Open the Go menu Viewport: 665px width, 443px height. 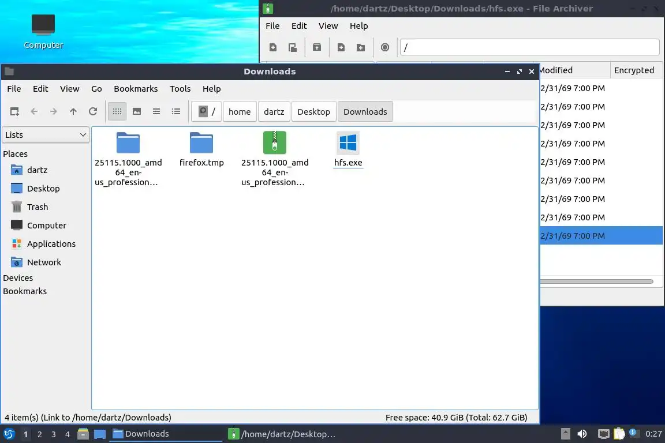[x=96, y=89]
